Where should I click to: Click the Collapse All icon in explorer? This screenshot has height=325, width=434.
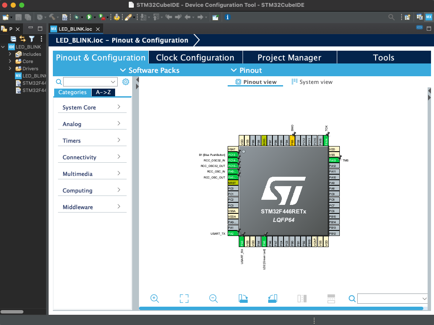(13, 39)
